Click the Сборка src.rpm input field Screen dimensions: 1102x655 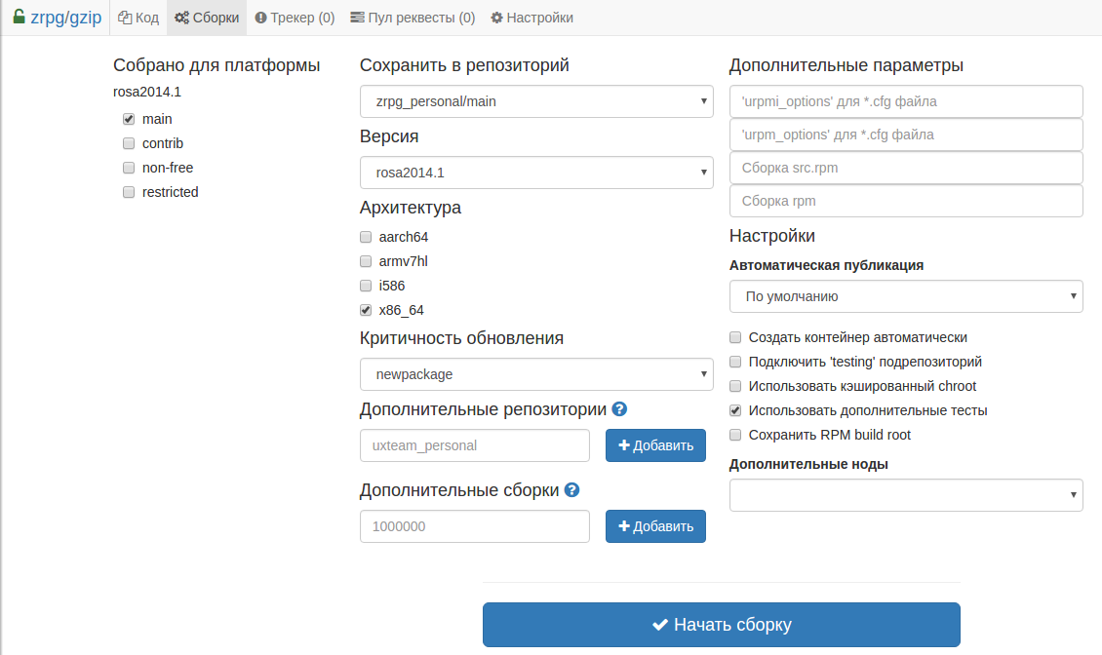pyautogui.click(x=906, y=168)
